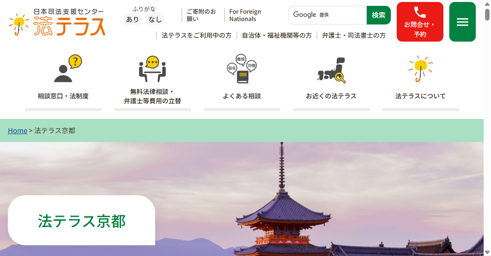Click the green 検索 search button
The height and width of the screenshot is (256, 491).
(x=379, y=15)
